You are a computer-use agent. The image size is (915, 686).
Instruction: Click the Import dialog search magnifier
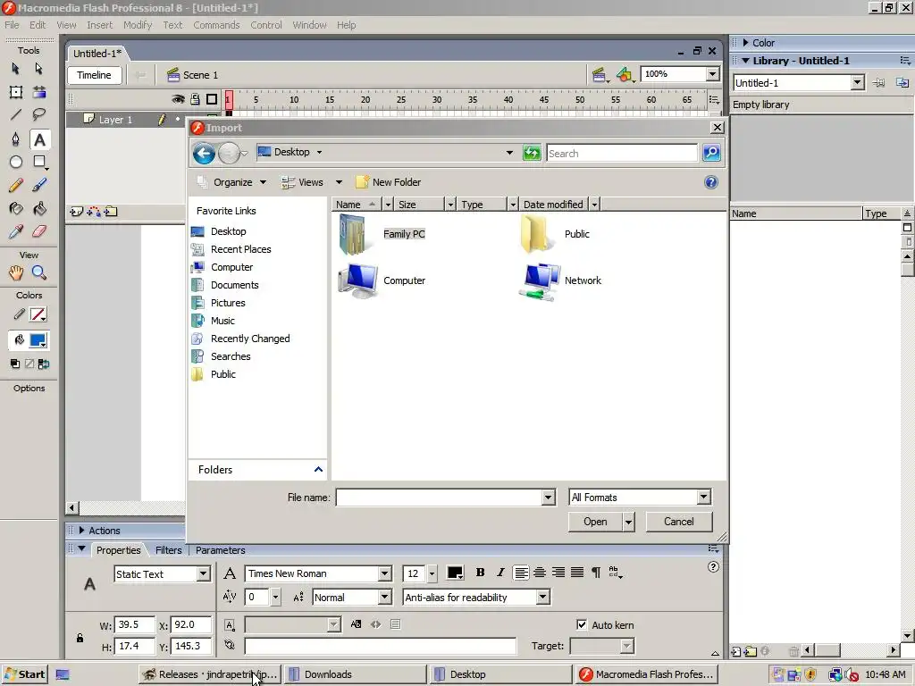(x=711, y=153)
